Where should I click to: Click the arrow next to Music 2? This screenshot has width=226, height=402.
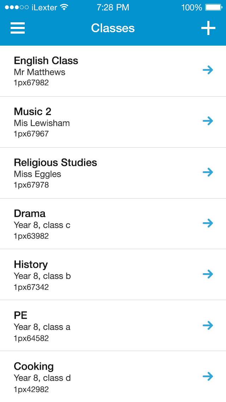pyautogui.click(x=208, y=121)
